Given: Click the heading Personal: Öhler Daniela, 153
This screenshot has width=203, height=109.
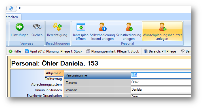Looking at the screenshot, I should 55,64.
